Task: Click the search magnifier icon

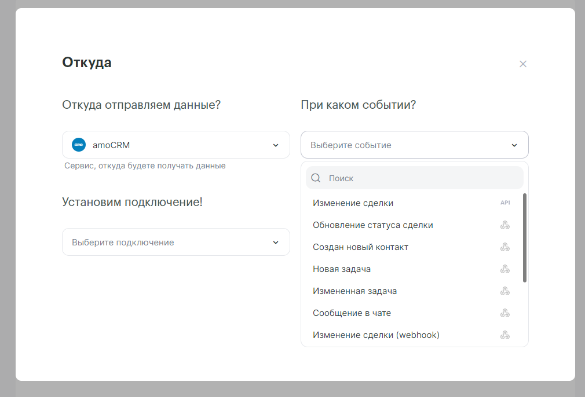Action: click(x=316, y=178)
